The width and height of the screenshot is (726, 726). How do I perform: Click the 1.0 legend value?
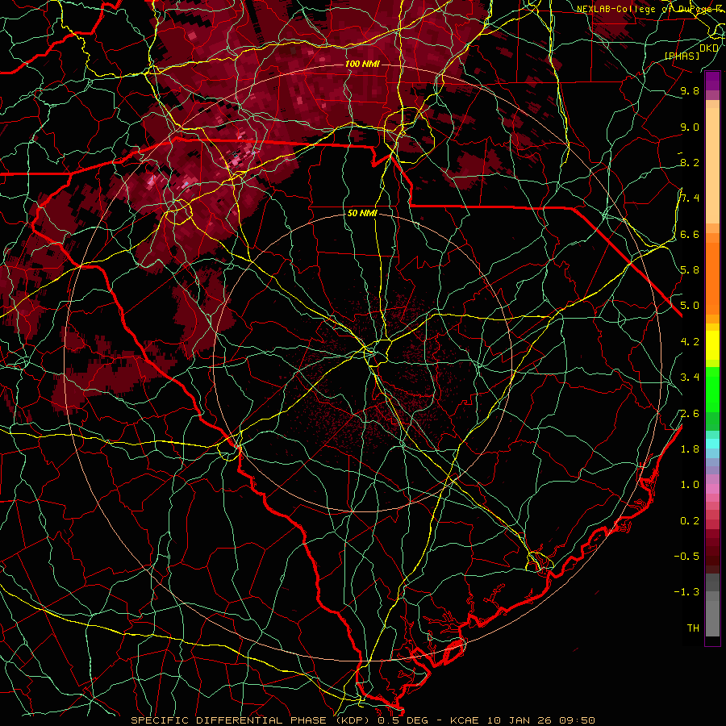click(x=690, y=485)
